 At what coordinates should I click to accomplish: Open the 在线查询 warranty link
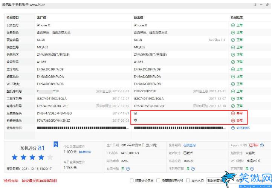click(x=189, y=145)
